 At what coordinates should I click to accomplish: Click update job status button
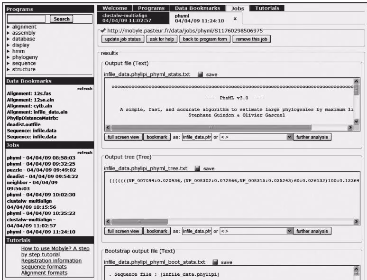click(123, 39)
